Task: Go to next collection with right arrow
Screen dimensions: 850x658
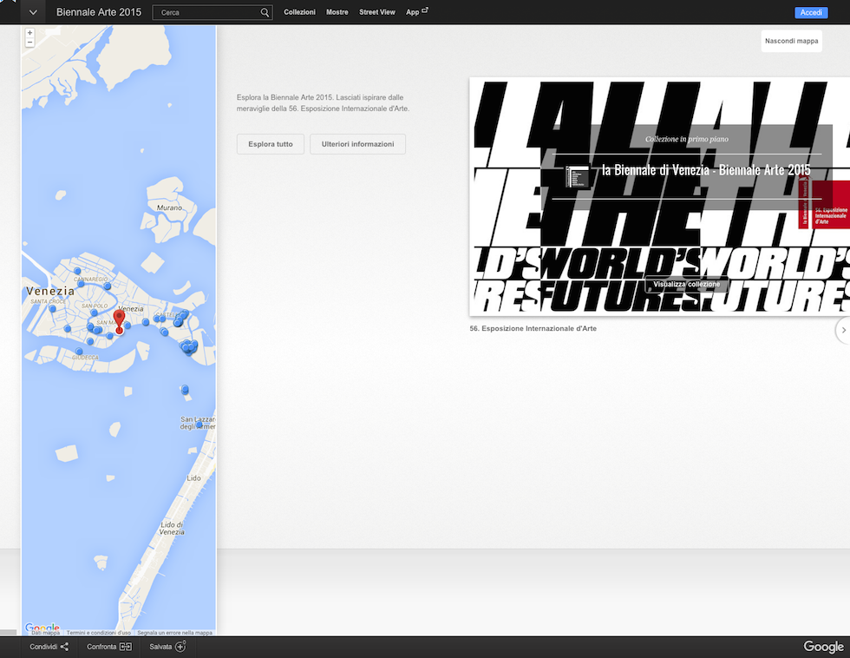Action: coord(843,330)
